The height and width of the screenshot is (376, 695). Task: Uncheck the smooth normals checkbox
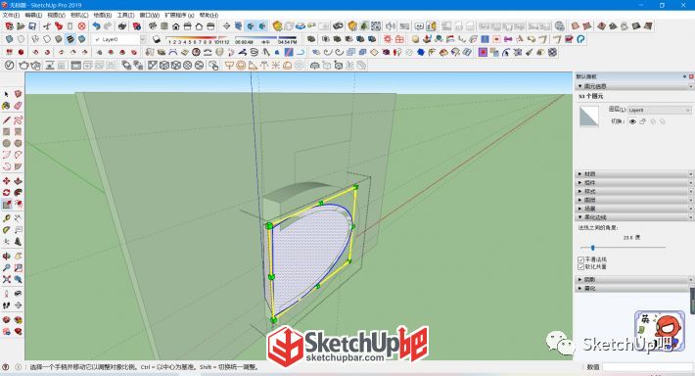(580, 259)
